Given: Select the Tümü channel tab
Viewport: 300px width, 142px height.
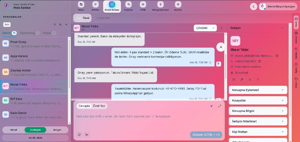Looking at the screenshot, I should click(82, 18).
